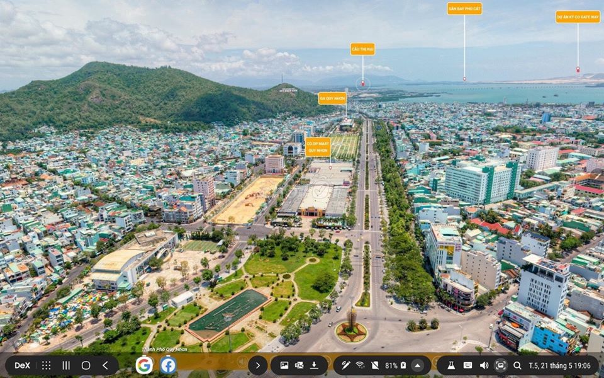The image size is (604, 378).
Task: Go back using the left chevron
Action: [x=105, y=365]
